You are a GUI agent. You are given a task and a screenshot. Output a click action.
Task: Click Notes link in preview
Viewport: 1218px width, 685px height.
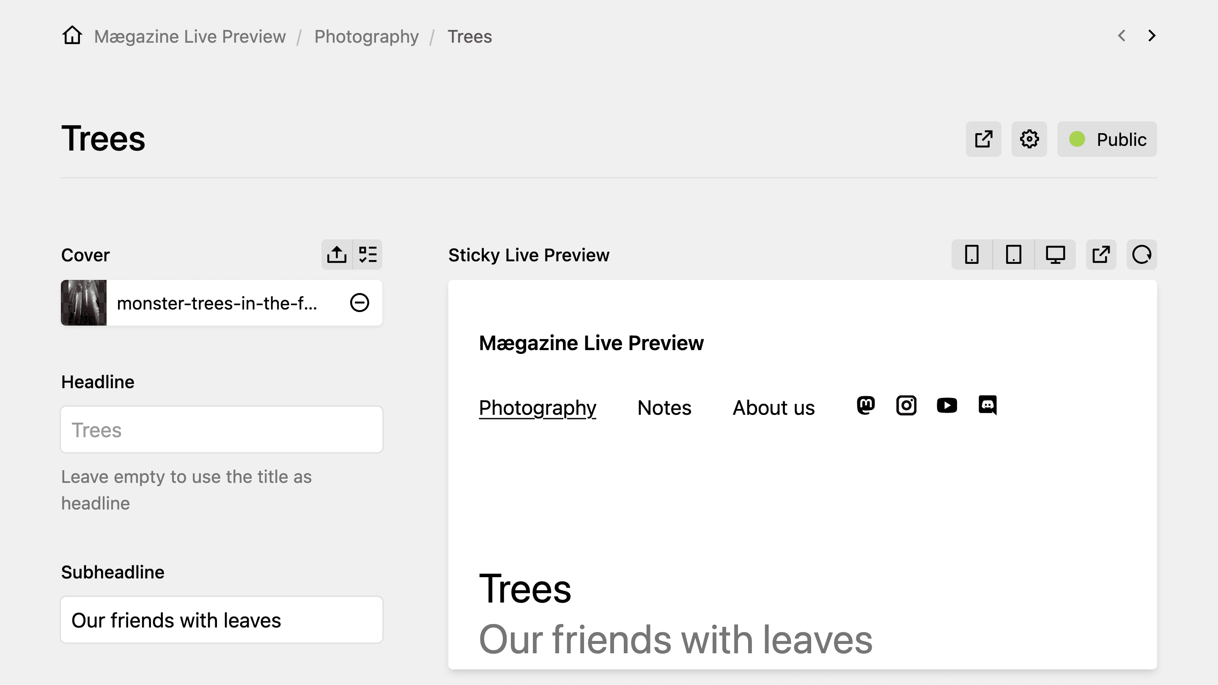click(664, 408)
